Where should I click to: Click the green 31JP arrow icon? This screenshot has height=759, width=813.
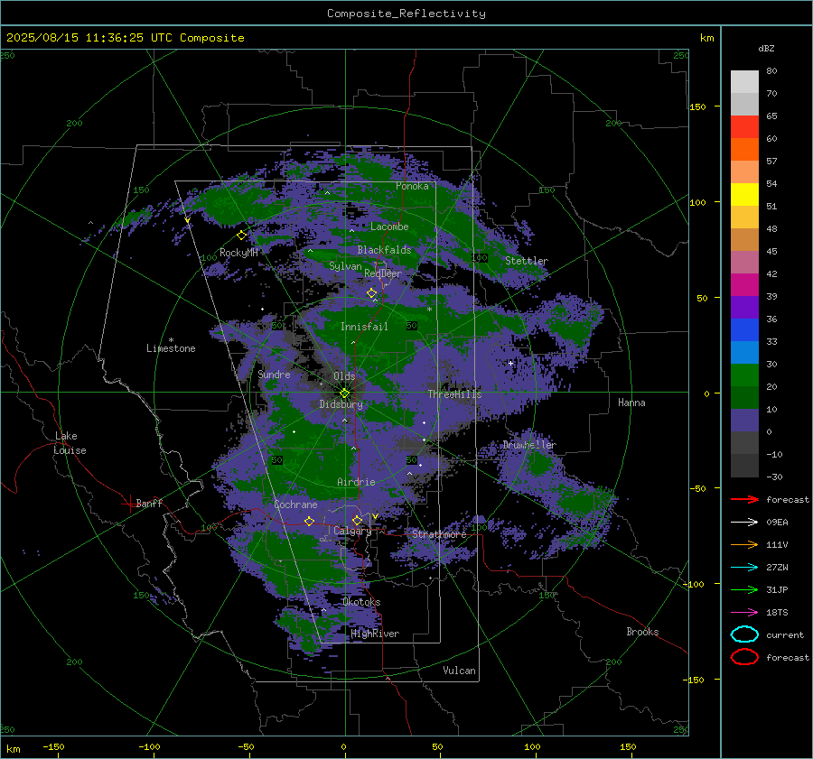click(744, 589)
